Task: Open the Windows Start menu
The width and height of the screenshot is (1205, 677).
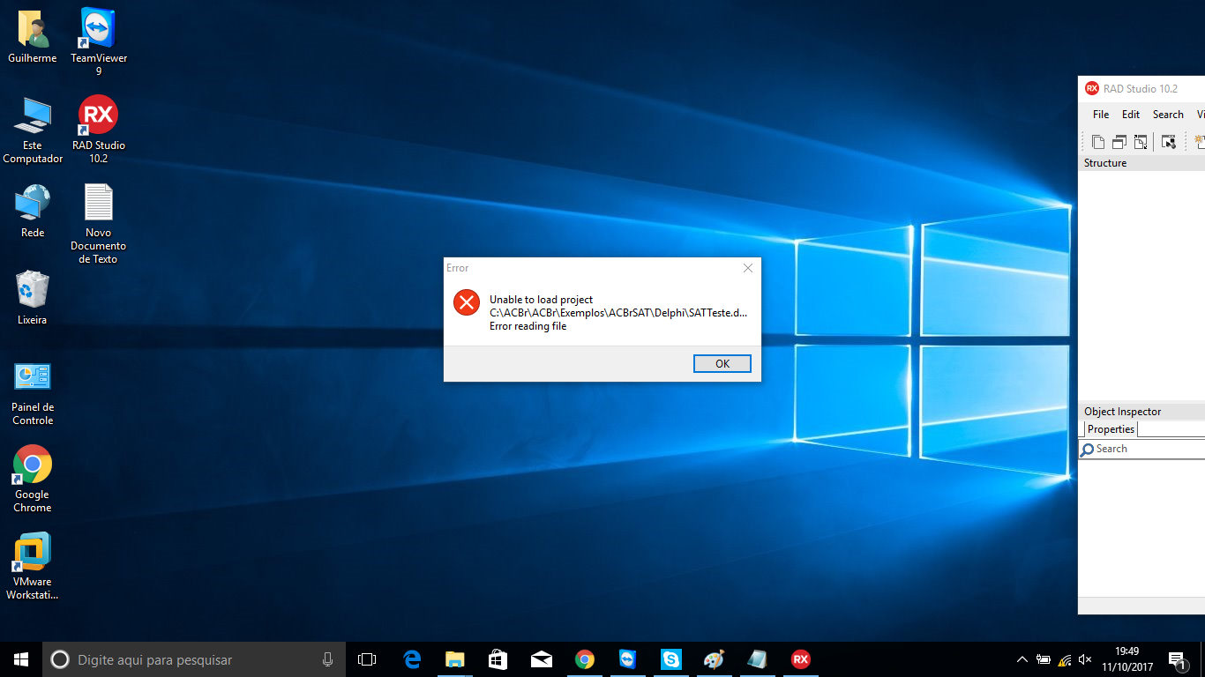Action: coord(21,659)
